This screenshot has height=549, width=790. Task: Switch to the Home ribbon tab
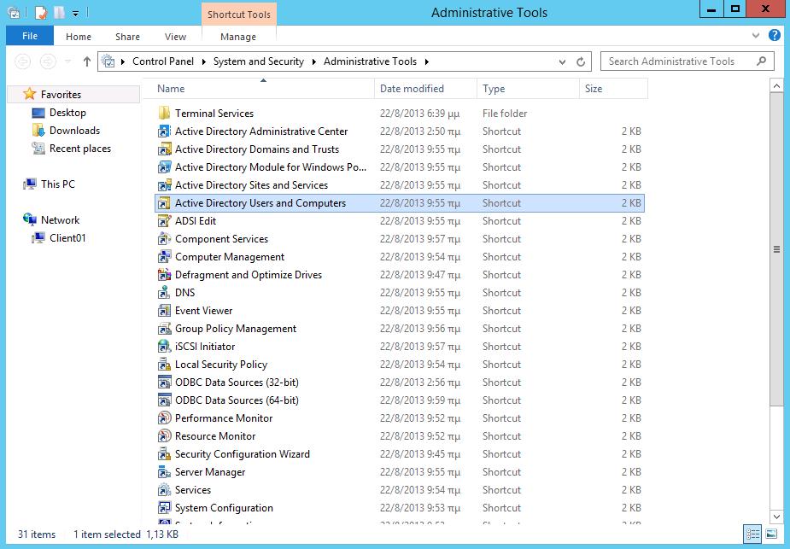click(79, 37)
